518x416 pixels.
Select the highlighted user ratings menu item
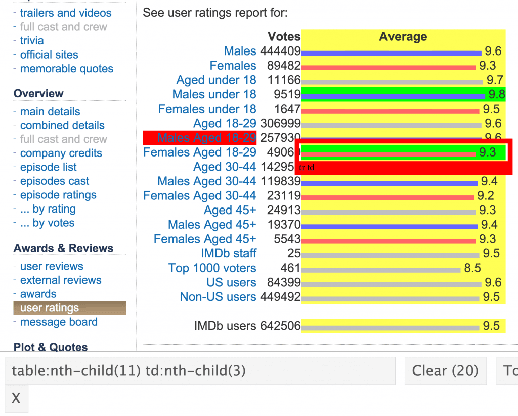click(x=50, y=308)
